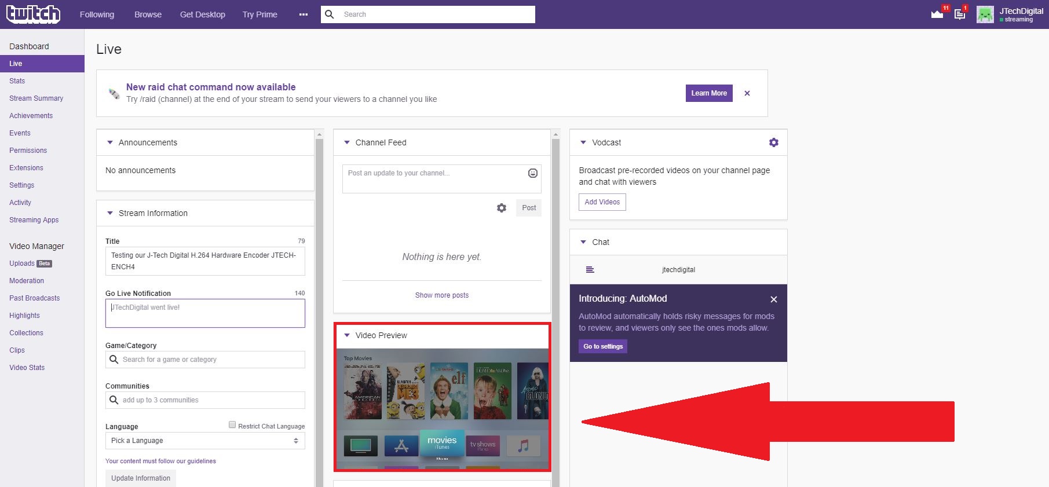Open Stats in the sidebar

(17, 81)
